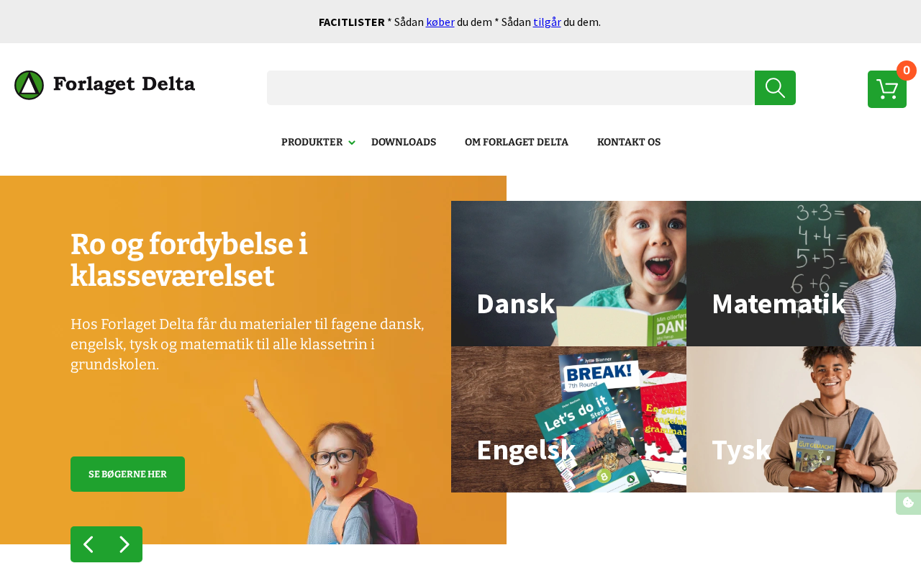
Task: Open the Engelsk category tile
Action: [568, 420]
